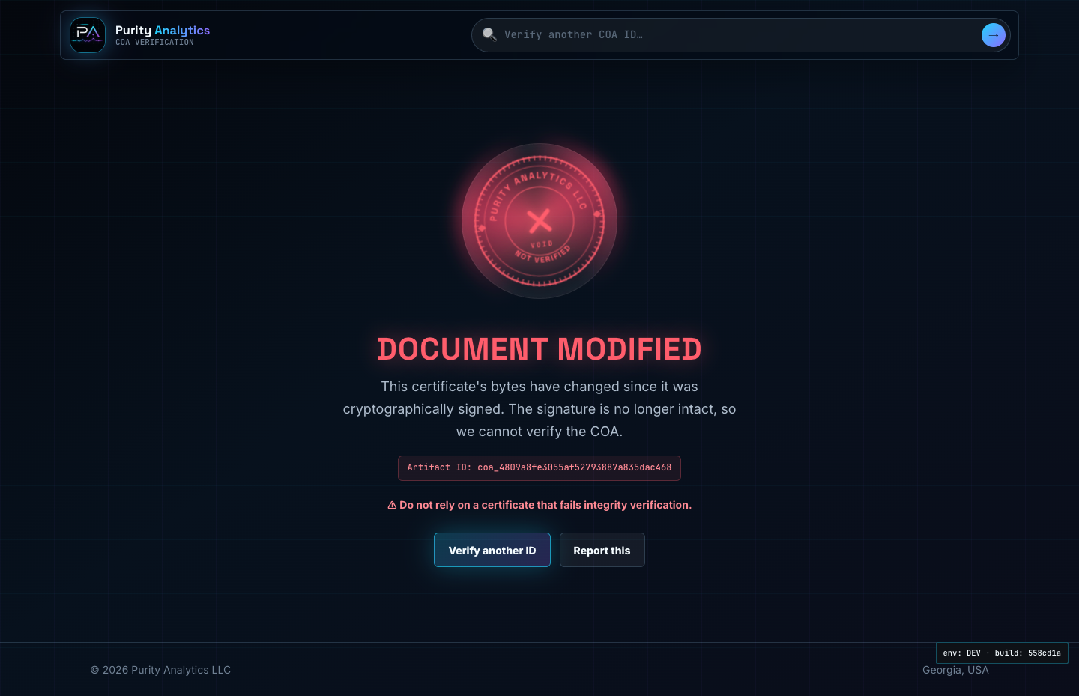Viewport: 1079px width, 696px height.
Task: Select the Artifact ID code box
Action: (539, 467)
